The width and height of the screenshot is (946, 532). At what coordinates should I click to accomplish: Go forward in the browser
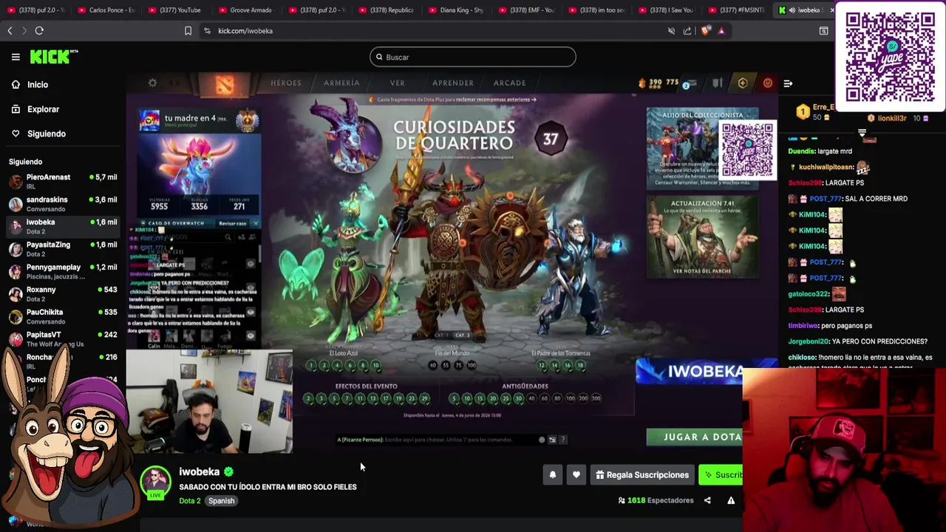24,30
